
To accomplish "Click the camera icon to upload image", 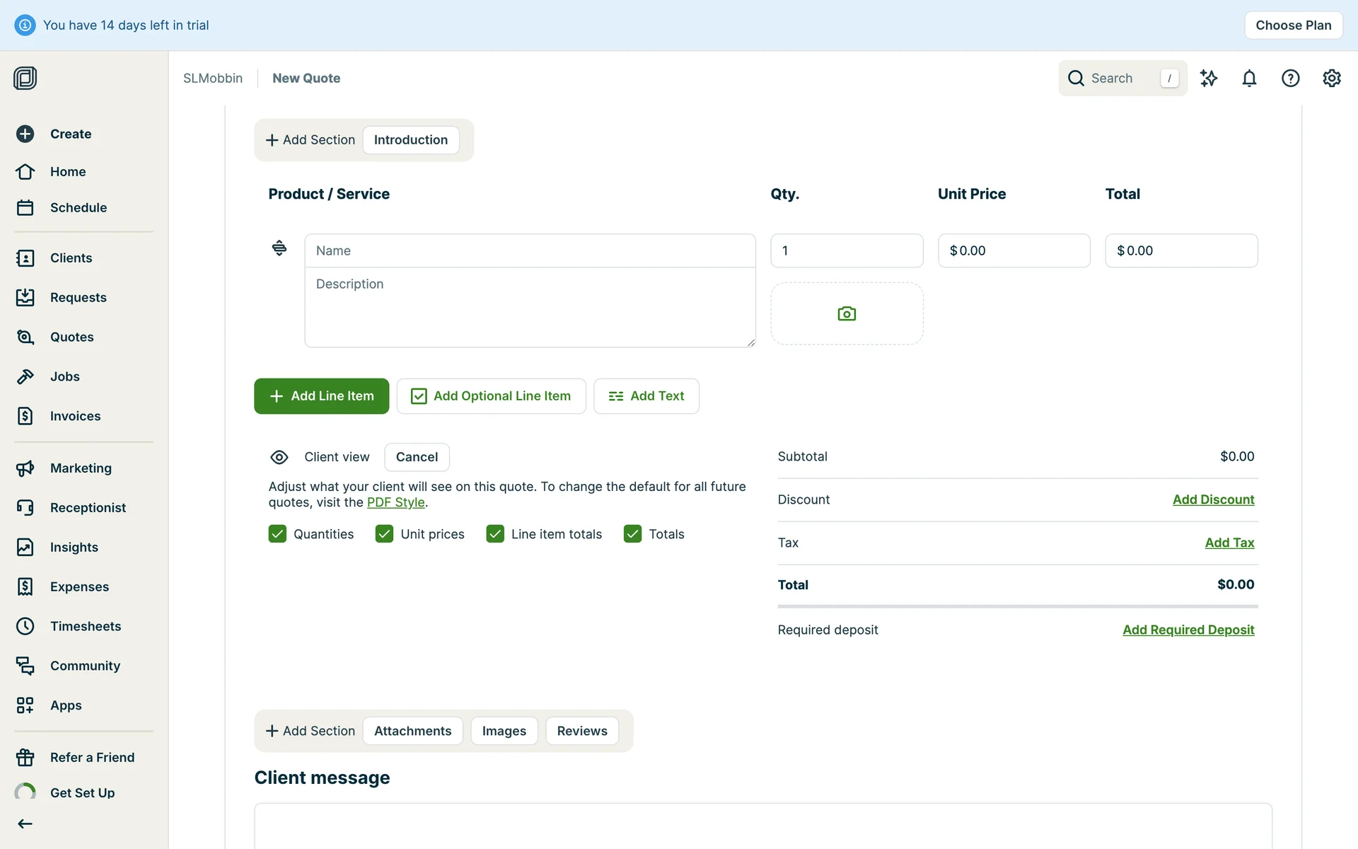I will (x=846, y=313).
